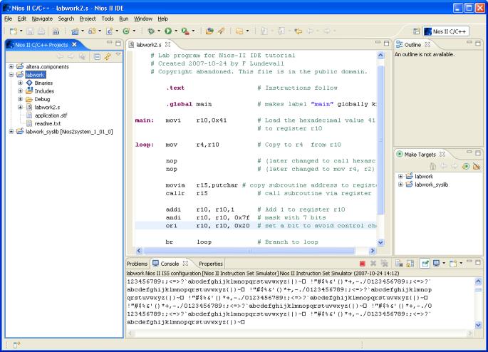Screen dimensions: 488x352
Task: Click the New wizard icon in toolbar
Action: (13, 31)
